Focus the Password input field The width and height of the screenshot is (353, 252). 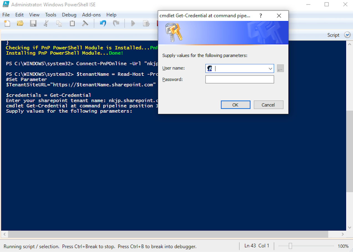point(240,80)
